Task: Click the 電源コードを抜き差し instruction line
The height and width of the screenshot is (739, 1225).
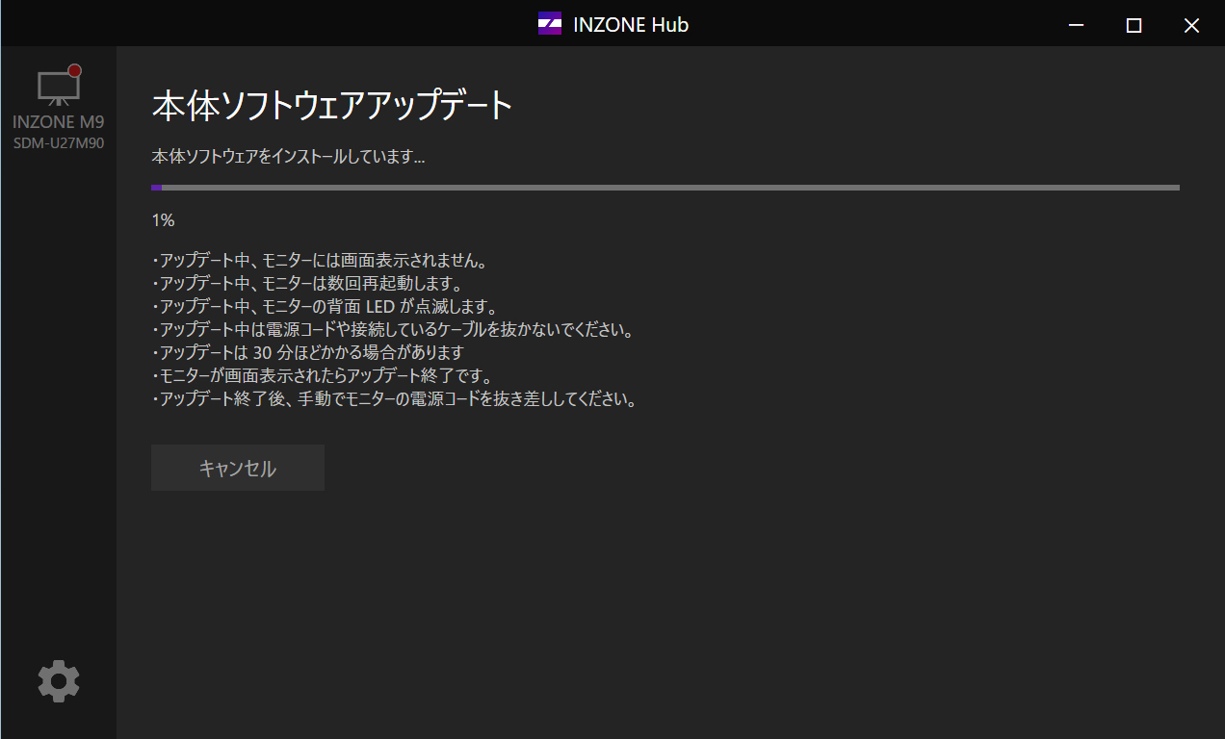Action: (x=395, y=399)
